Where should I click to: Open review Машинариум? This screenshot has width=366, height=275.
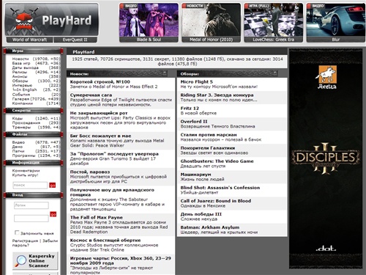click(195, 175)
